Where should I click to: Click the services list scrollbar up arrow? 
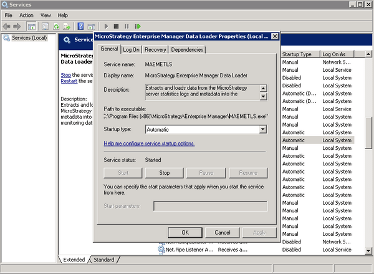tap(368, 54)
